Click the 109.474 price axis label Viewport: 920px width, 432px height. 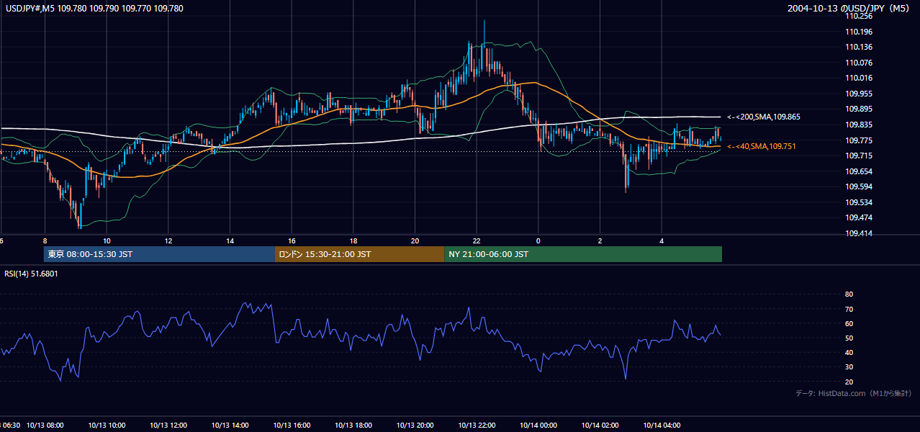tap(860, 218)
